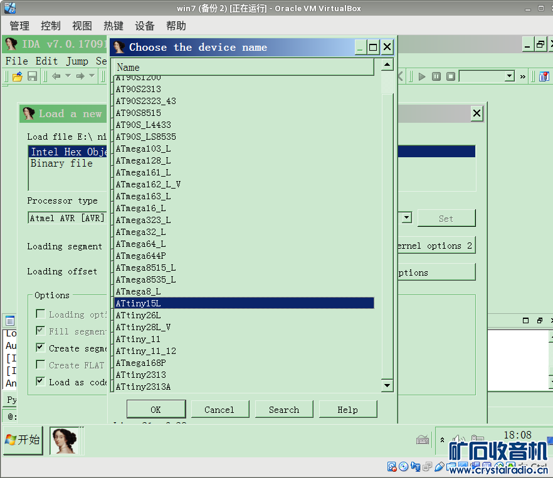Image resolution: width=553 pixels, height=478 pixels.
Task: Click the open file toolbar icon
Action: pyautogui.click(x=18, y=76)
